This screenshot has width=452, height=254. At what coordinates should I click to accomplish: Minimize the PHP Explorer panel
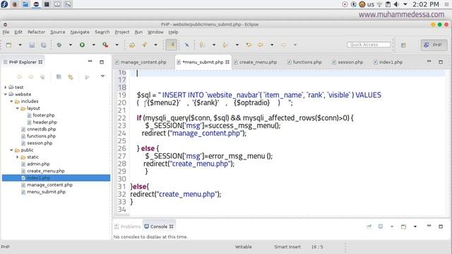pos(90,61)
